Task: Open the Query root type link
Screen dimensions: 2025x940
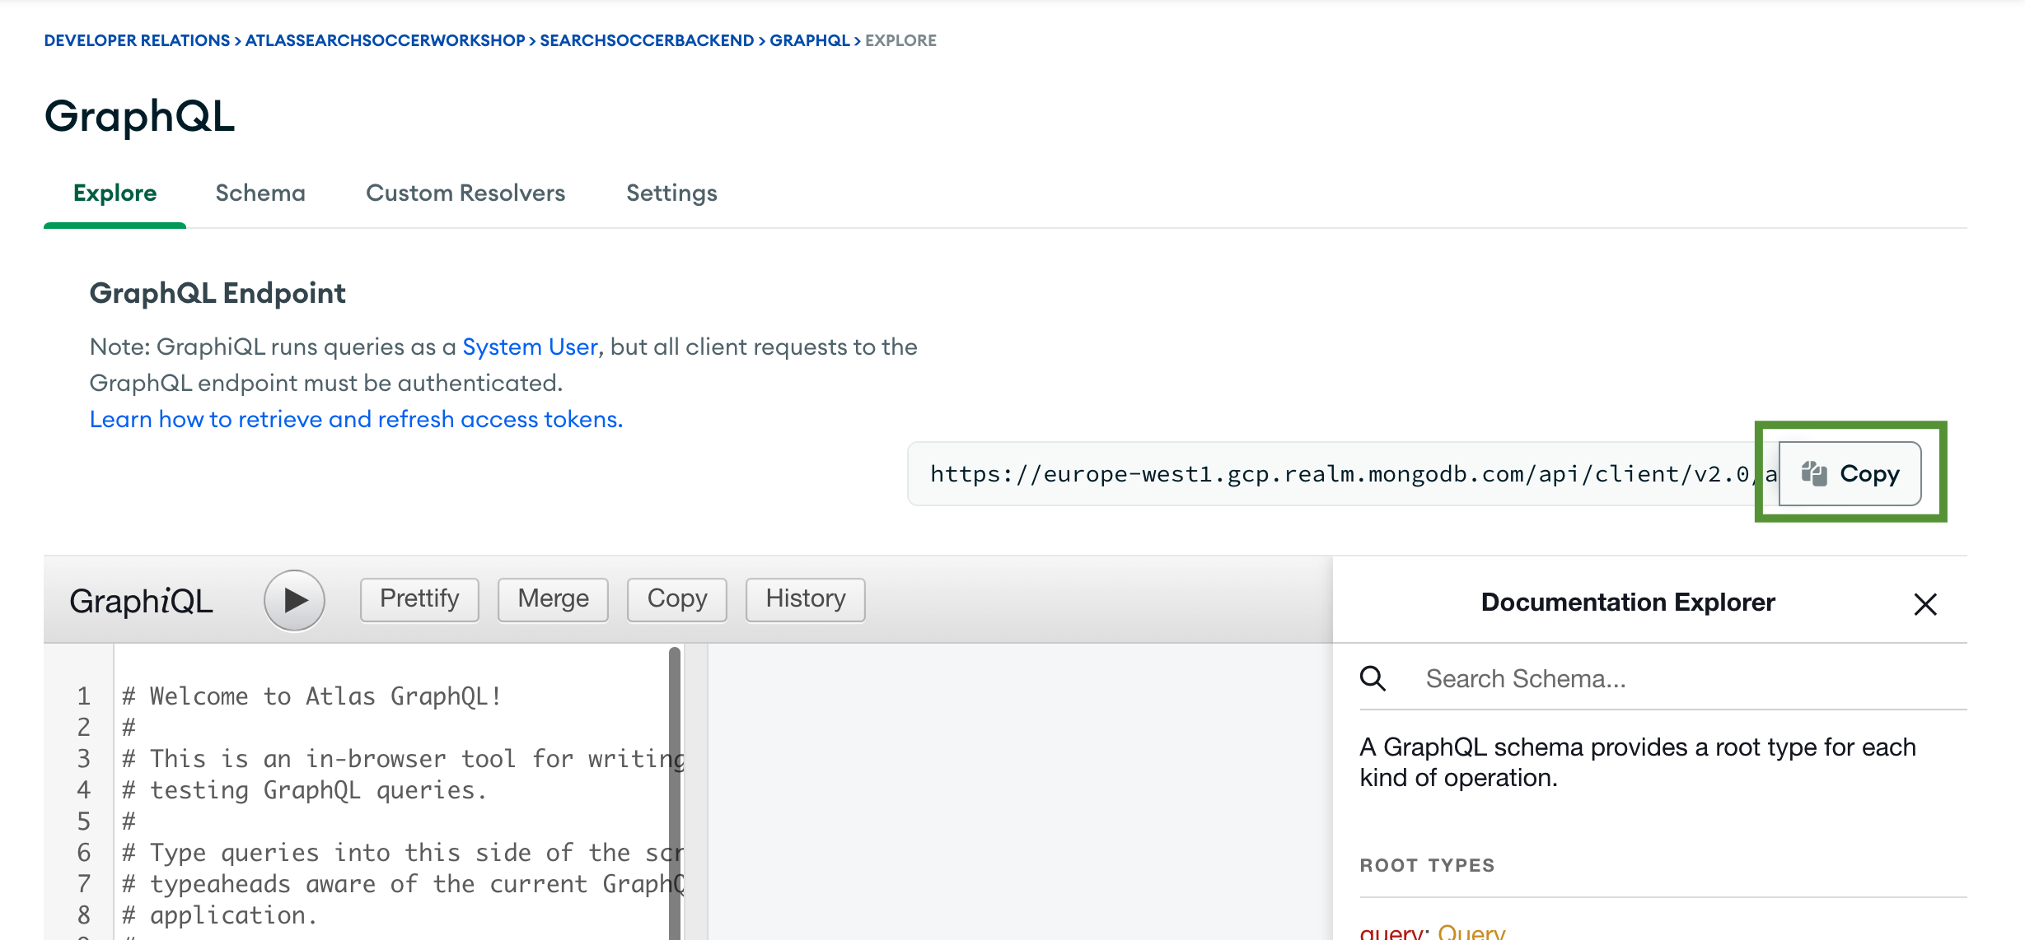Action: 1471,932
